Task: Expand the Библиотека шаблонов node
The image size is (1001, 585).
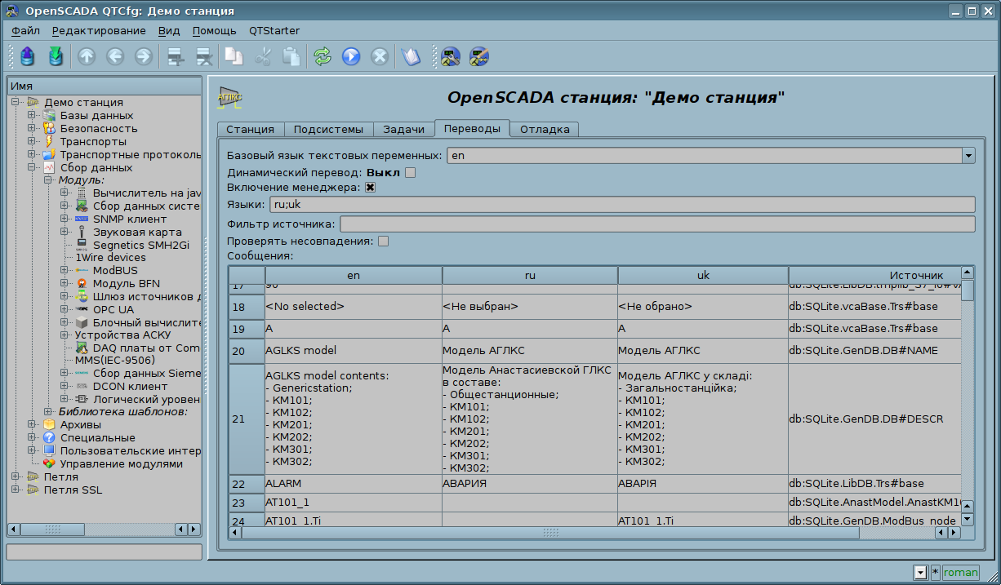Action: coord(48,411)
